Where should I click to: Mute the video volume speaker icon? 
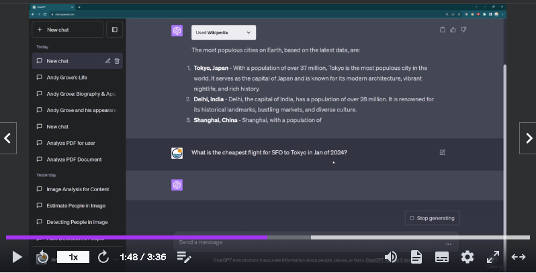click(x=391, y=257)
